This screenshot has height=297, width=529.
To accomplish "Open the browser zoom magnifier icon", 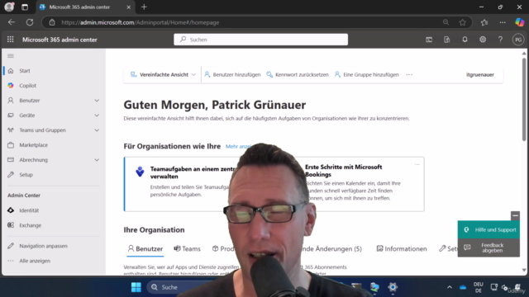I will point(446,22).
